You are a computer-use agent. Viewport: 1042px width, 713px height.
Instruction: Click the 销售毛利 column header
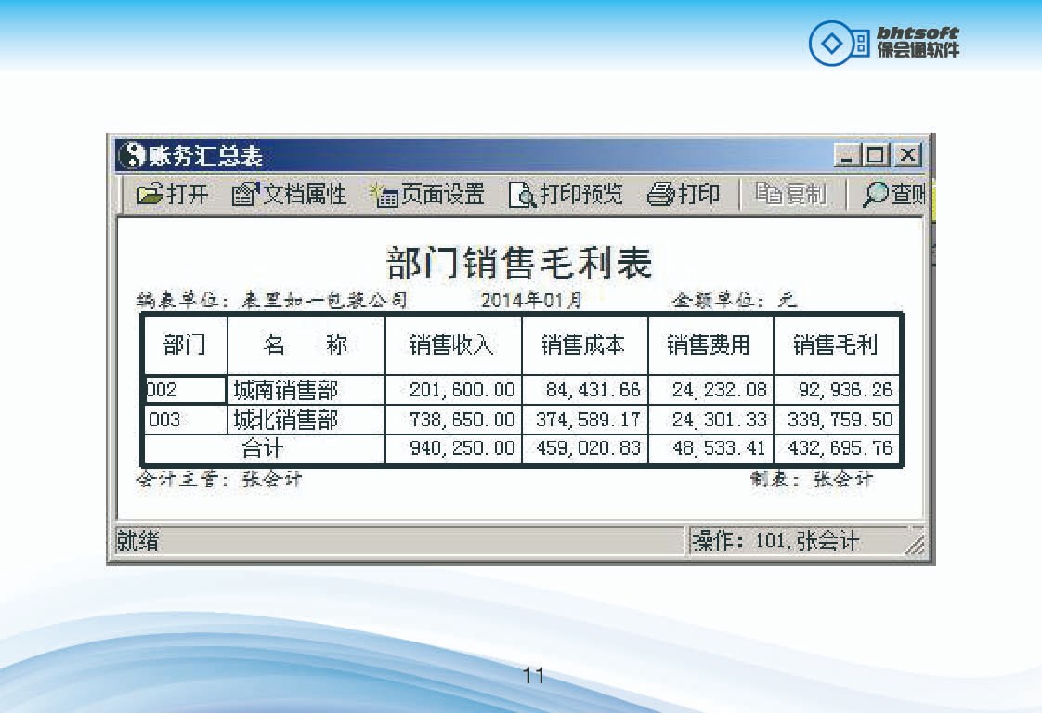(x=835, y=345)
